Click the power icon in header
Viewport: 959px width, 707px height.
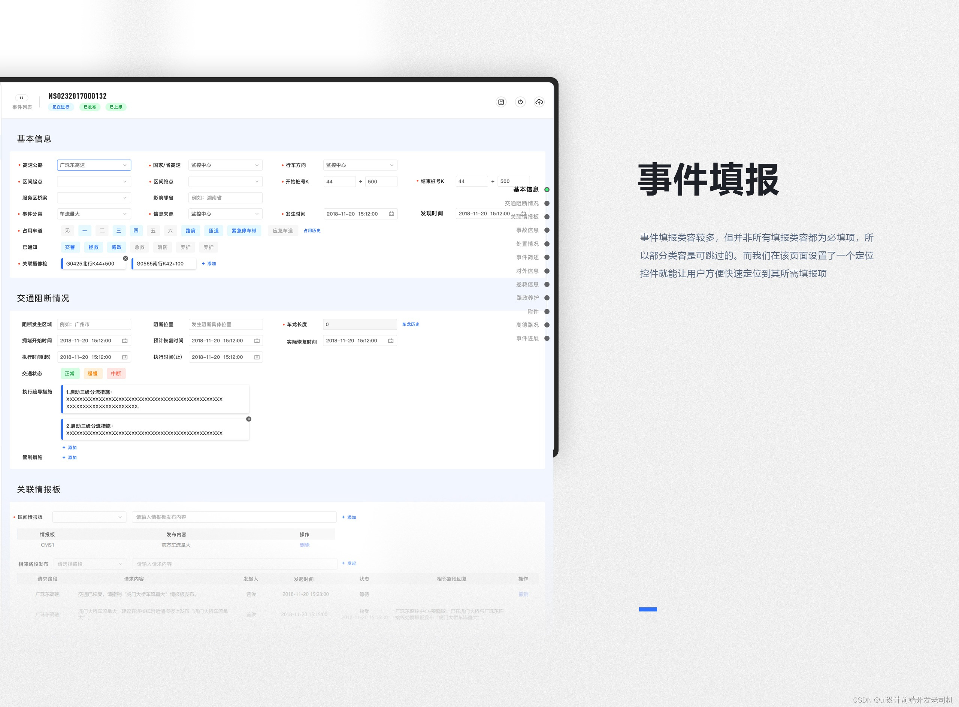(520, 102)
